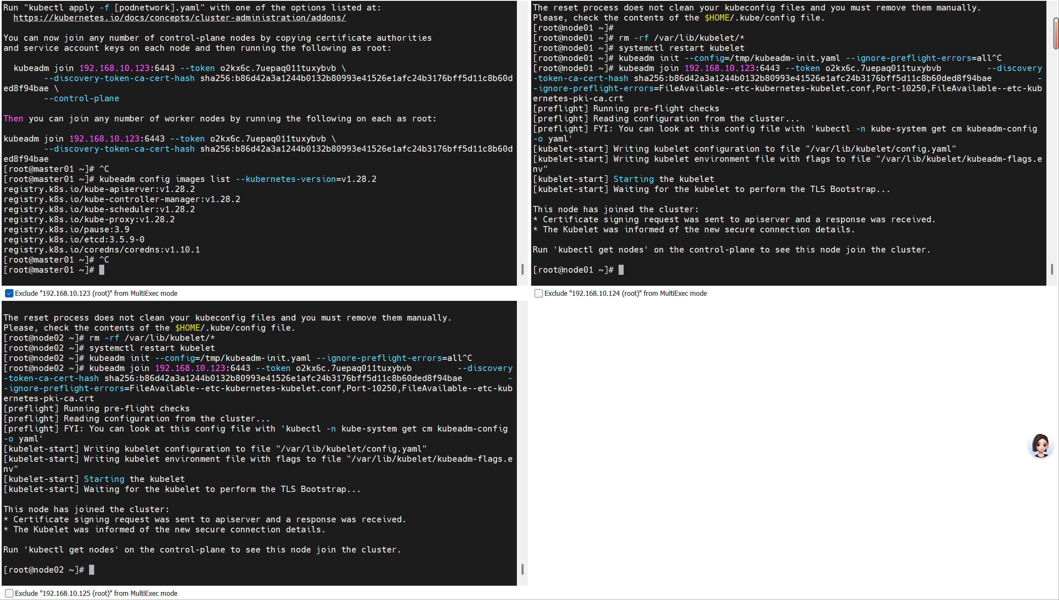Click the node01 terminal scrollbar thumb
The height and width of the screenshot is (600, 1059).
point(1051,269)
